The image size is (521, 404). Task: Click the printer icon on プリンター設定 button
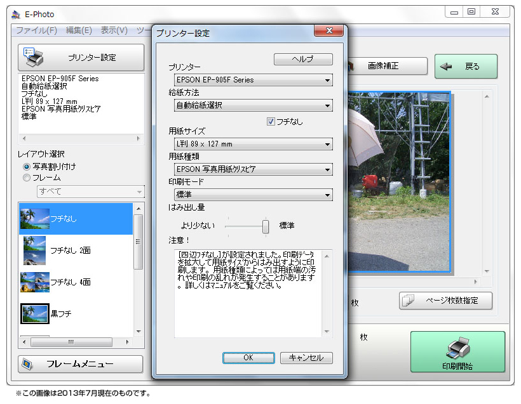click(33, 56)
